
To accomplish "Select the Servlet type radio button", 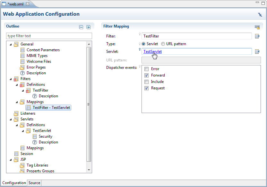I will 143,44.
